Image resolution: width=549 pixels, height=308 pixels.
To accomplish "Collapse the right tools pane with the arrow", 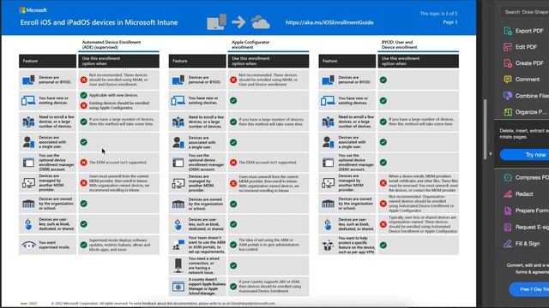I will tap(491, 154).
